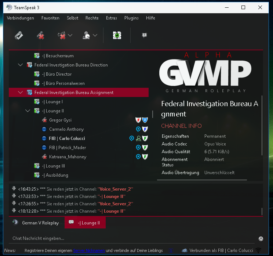Click location pin badge of Carlo Colucci

(x=132, y=138)
